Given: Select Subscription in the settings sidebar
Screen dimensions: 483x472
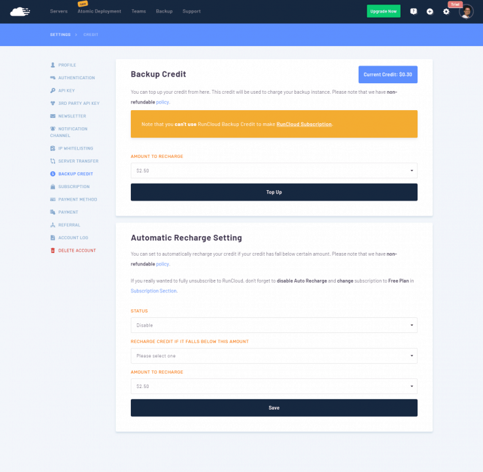Looking at the screenshot, I should click(73, 187).
